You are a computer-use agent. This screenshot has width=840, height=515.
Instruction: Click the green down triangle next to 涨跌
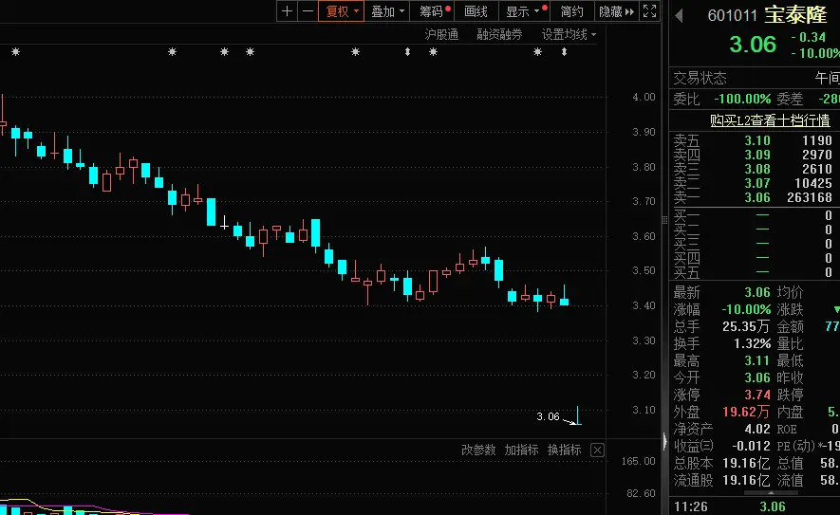click(x=834, y=310)
